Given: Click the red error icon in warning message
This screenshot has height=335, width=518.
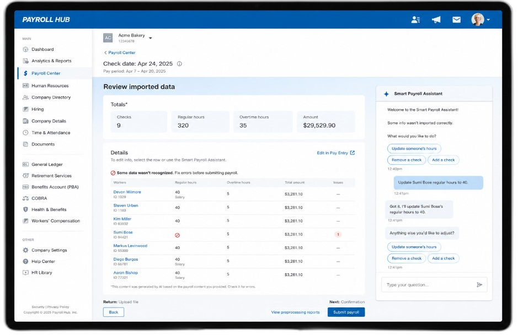Looking at the screenshot, I should click(113, 173).
